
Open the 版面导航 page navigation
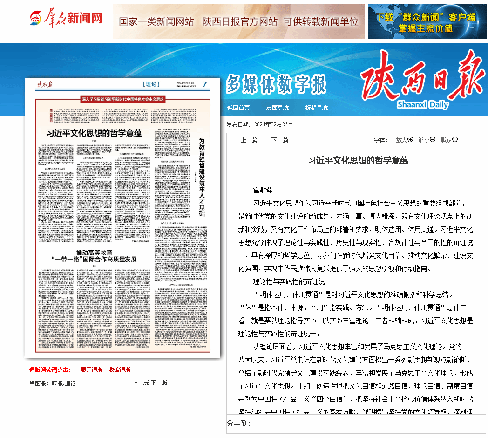click(x=278, y=108)
